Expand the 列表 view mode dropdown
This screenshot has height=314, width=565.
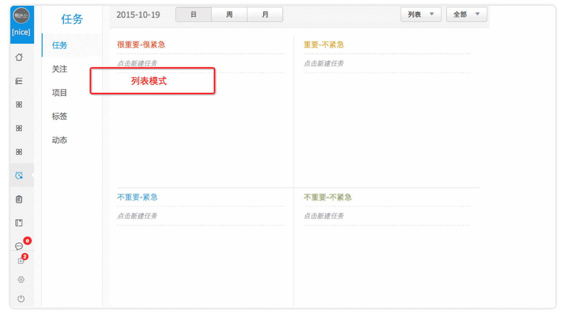click(421, 15)
